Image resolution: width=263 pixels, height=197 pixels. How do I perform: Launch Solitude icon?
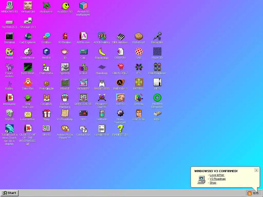(102, 113)
